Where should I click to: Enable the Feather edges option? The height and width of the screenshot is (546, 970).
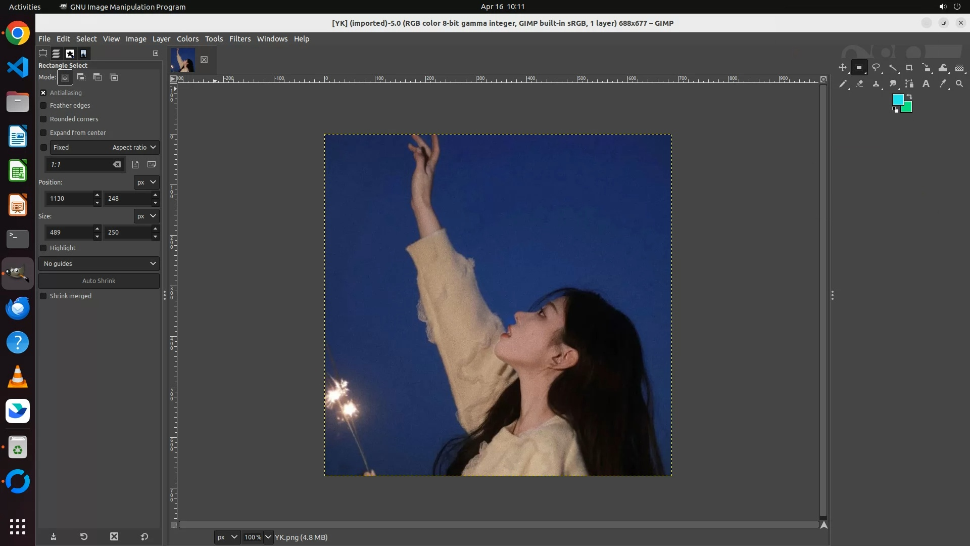pyautogui.click(x=43, y=106)
